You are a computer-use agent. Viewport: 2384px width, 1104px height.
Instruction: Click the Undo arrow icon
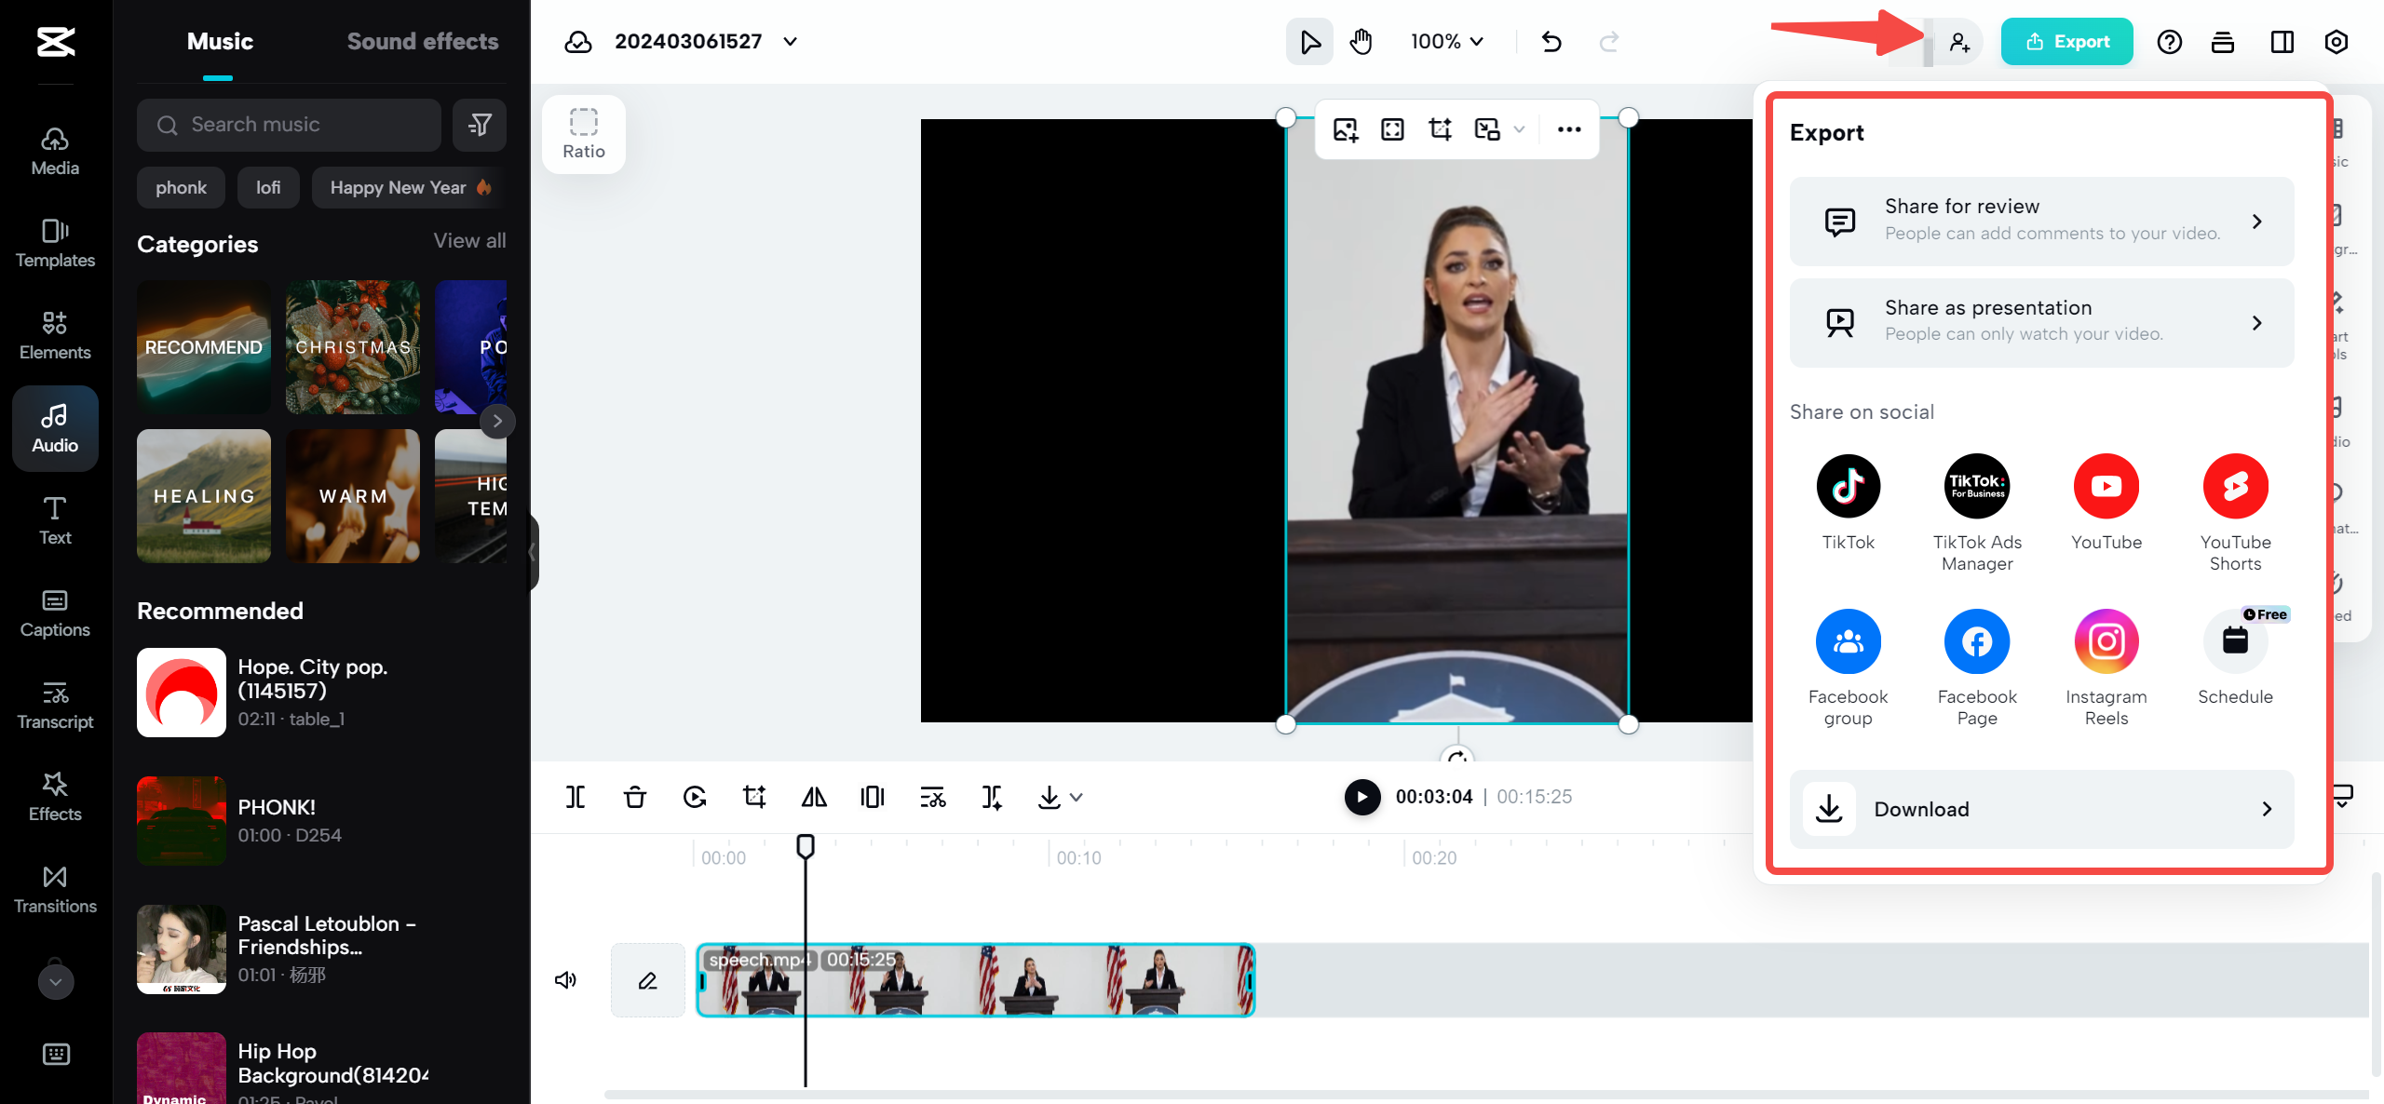[x=1551, y=42]
